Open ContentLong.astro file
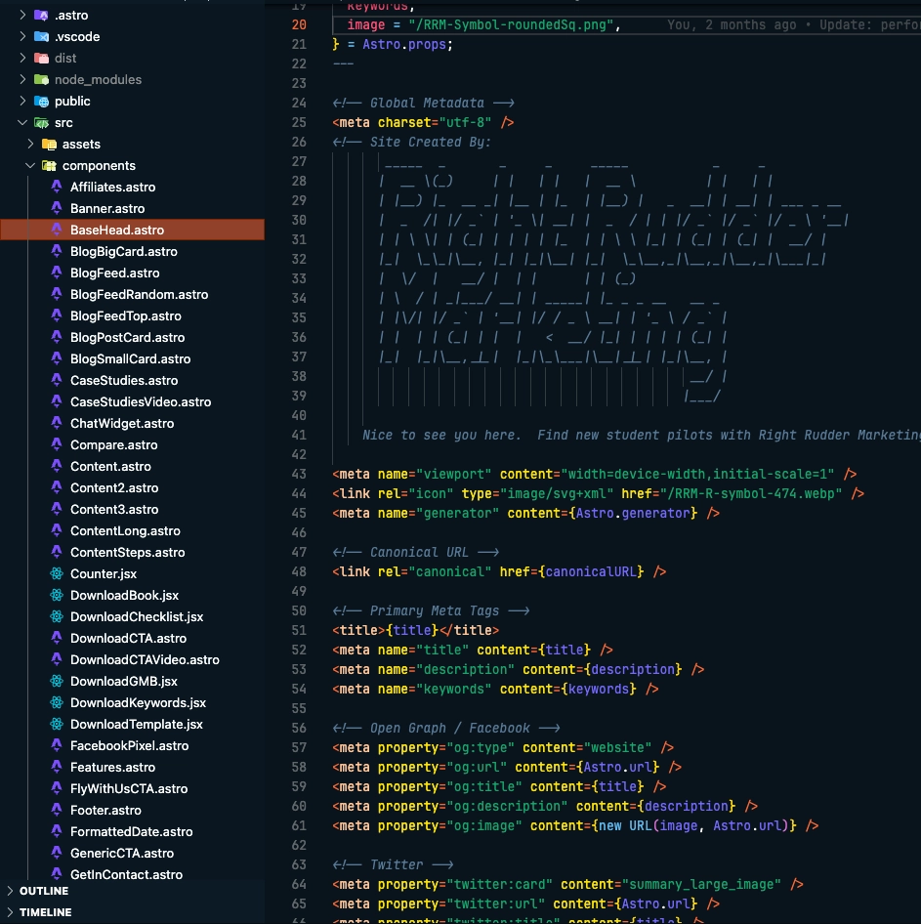The image size is (921, 924). click(x=125, y=531)
